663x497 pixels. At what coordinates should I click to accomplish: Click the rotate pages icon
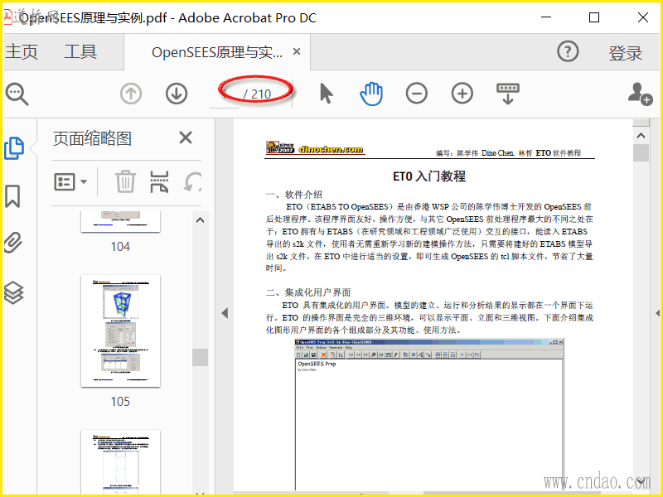pos(192,181)
